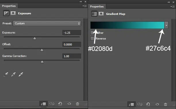Click the Exposure: label
The image size is (176, 109).
click(9, 33)
